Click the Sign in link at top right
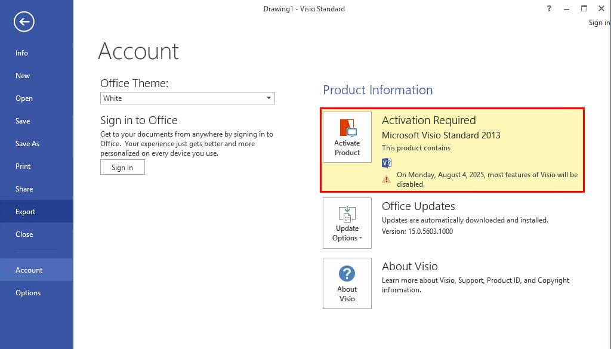This screenshot has width=611, height=349. point(599,23)
